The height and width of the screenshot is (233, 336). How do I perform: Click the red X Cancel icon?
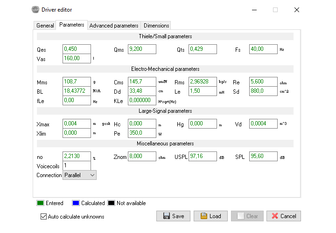click(x=275, y=216)
